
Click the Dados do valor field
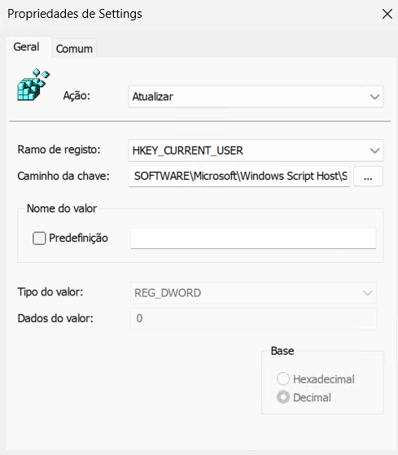point(253,318)
